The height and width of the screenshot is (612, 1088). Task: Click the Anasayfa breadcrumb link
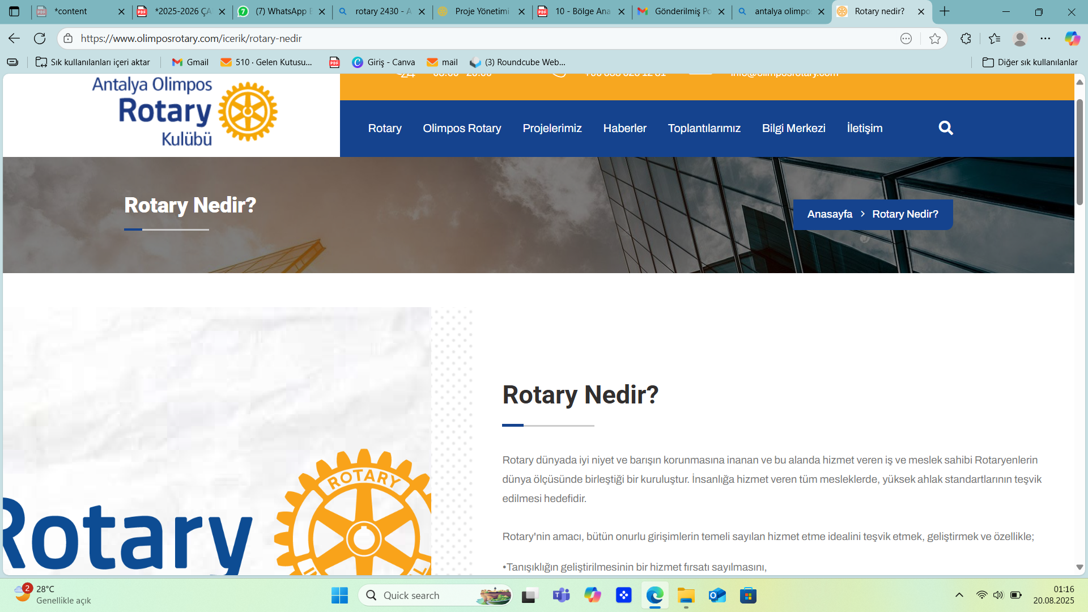click(x=830, y=214)
